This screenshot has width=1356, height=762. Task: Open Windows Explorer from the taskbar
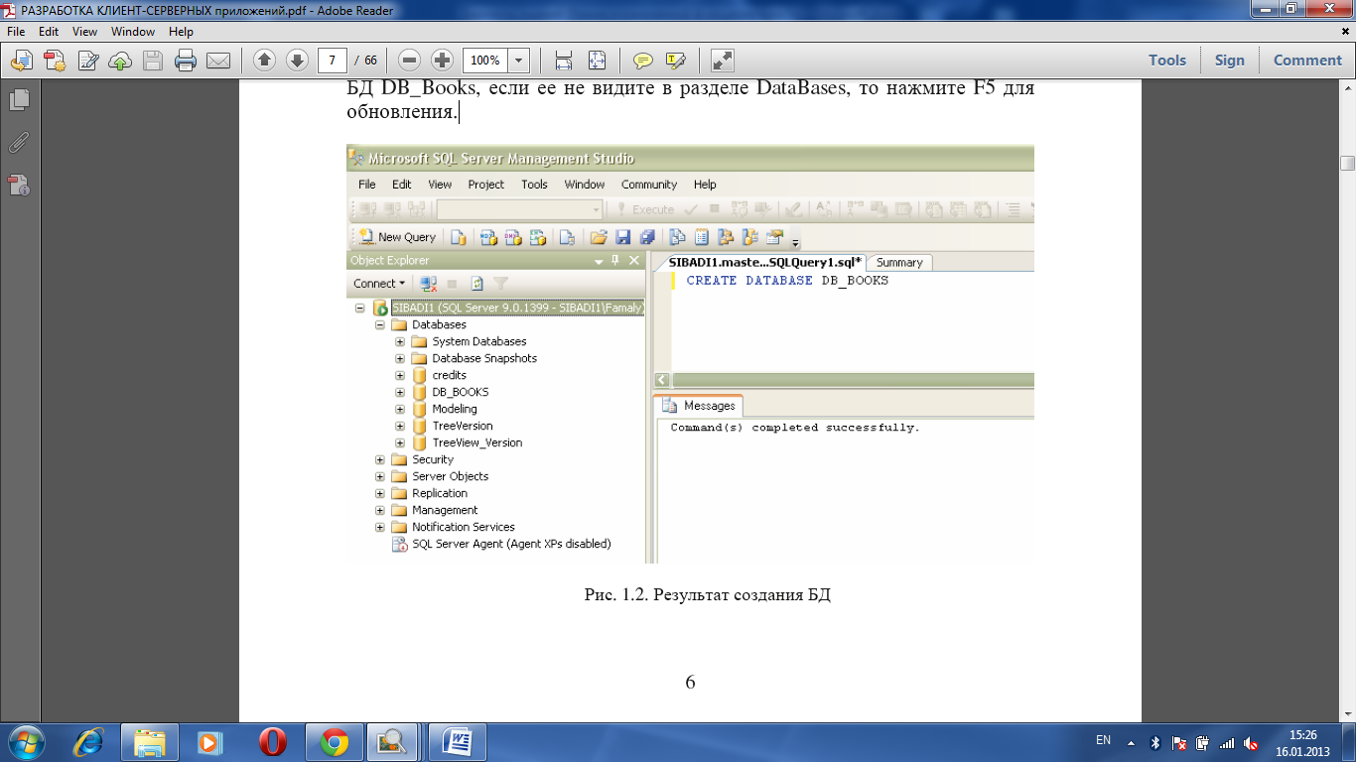[150, 741]
